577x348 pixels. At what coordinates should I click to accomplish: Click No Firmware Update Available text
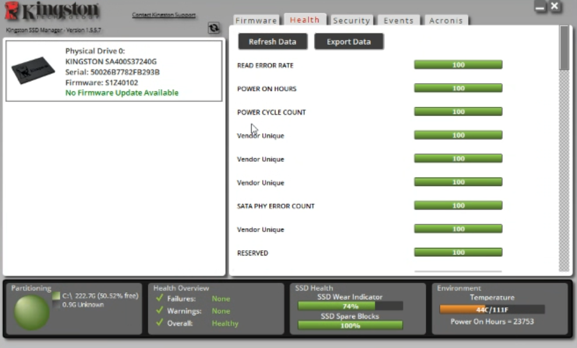coord(122,93)
